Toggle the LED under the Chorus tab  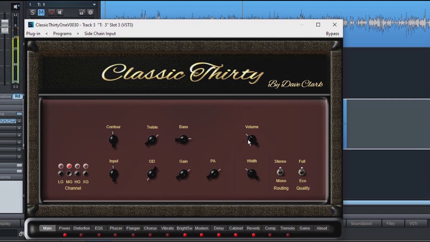point(150,235)
